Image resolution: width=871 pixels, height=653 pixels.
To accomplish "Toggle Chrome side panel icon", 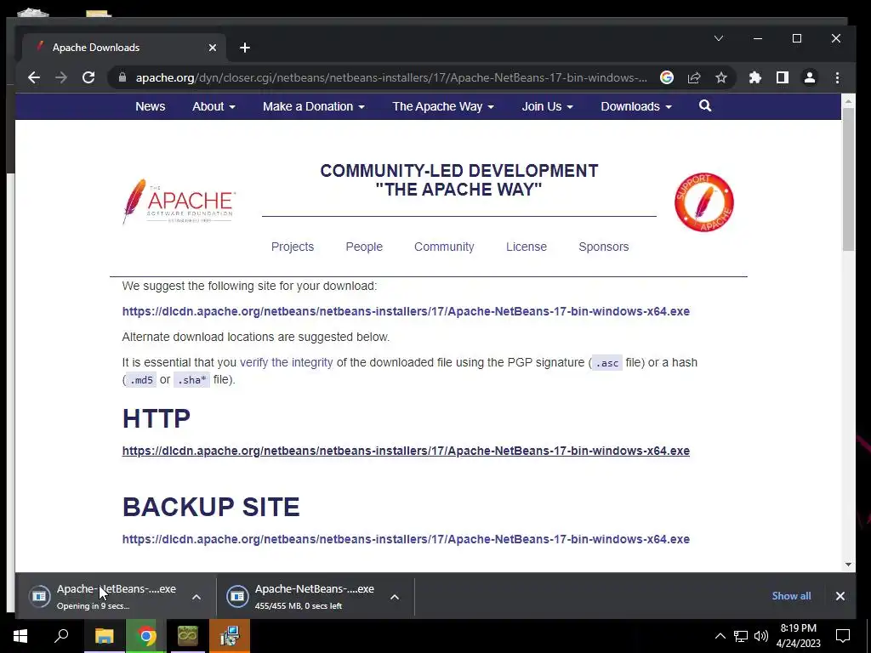I will (783, 77).
